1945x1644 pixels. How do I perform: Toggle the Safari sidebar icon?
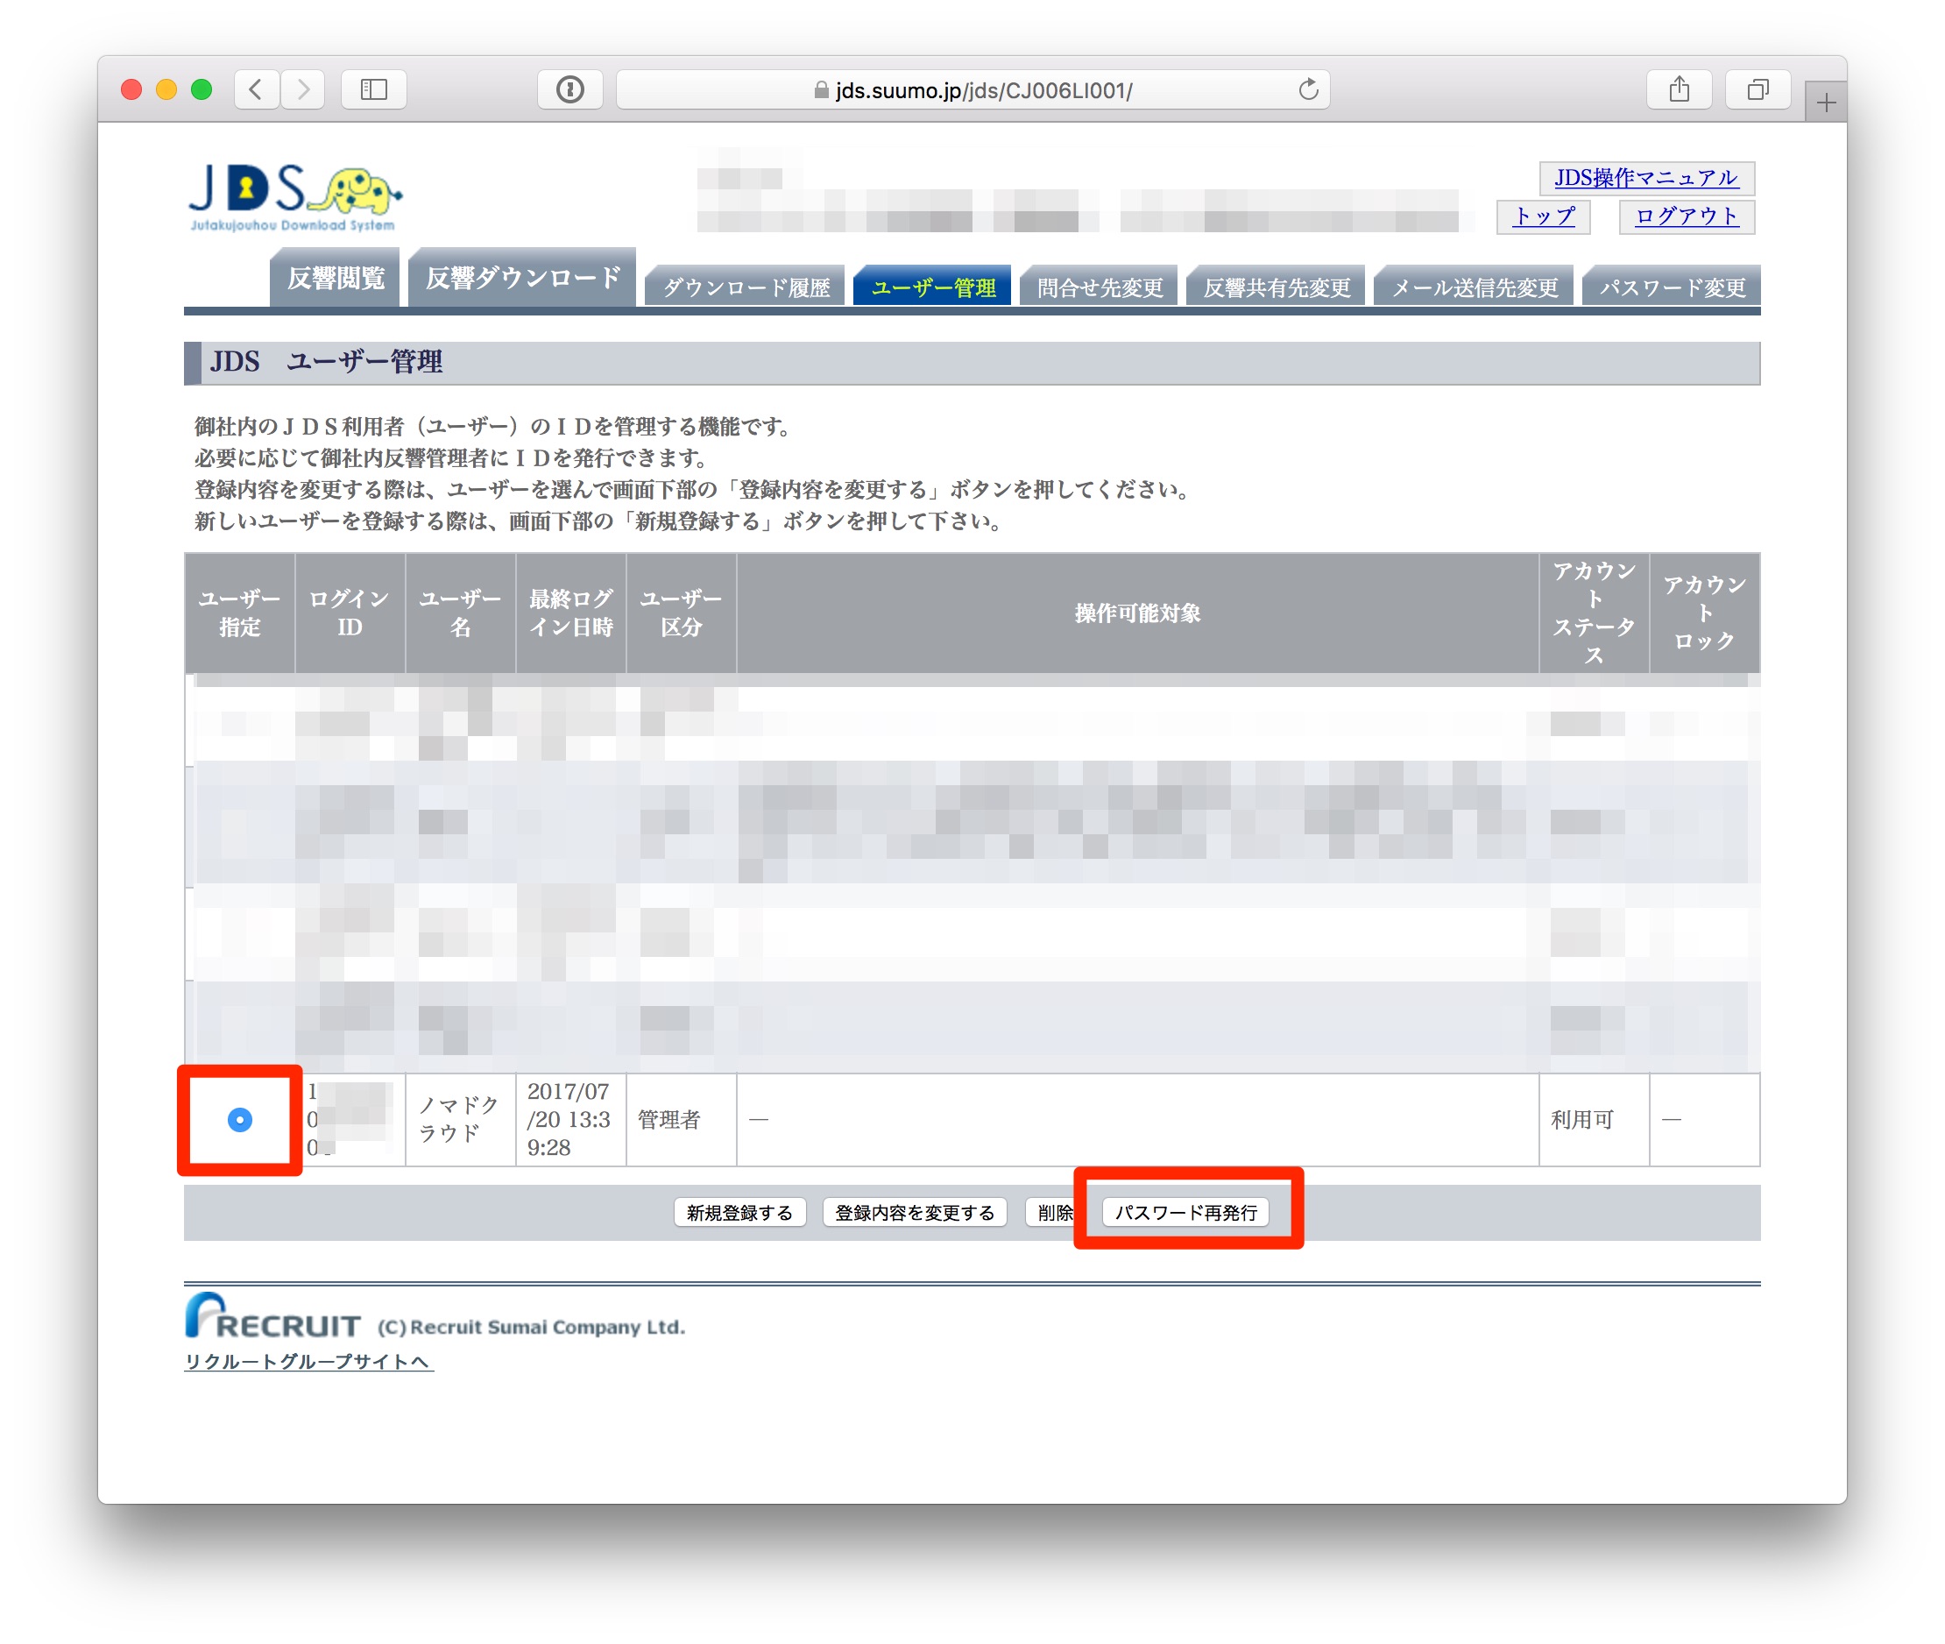click(x=373, y=89)
